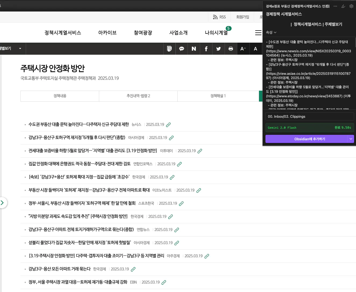The height and width of the screenshot is (292, 356).
Task: Open clipper more options ellipsis icon
Action: click(x=335, y=6)
